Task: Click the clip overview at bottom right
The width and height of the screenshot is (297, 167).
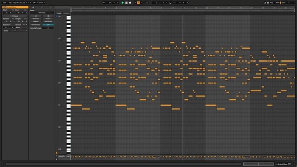Action: tap(258, 164)
